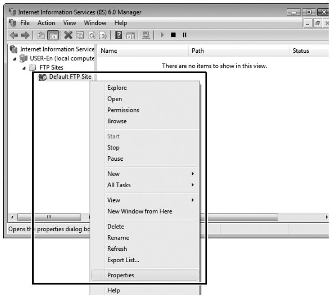Toggle the Show/Hide Action Pane icon
This screenshot has height=295, width=330.
130,36
